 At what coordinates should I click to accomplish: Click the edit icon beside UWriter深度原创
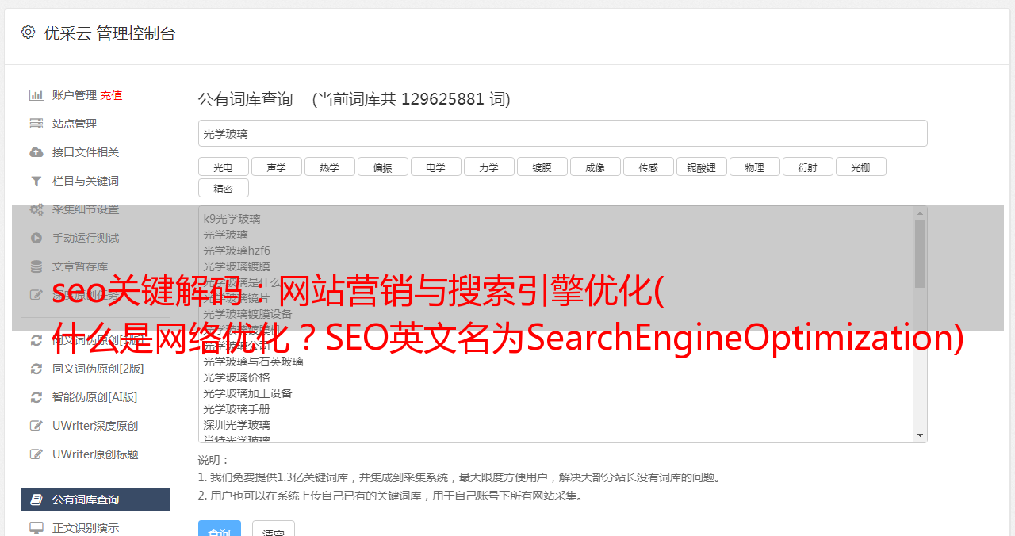36,426
